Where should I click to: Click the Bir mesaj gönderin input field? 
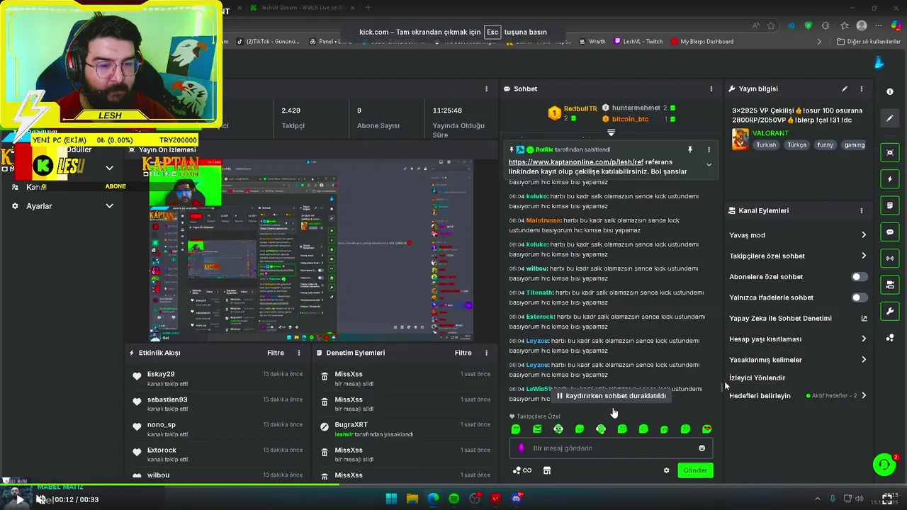point(610,448)
